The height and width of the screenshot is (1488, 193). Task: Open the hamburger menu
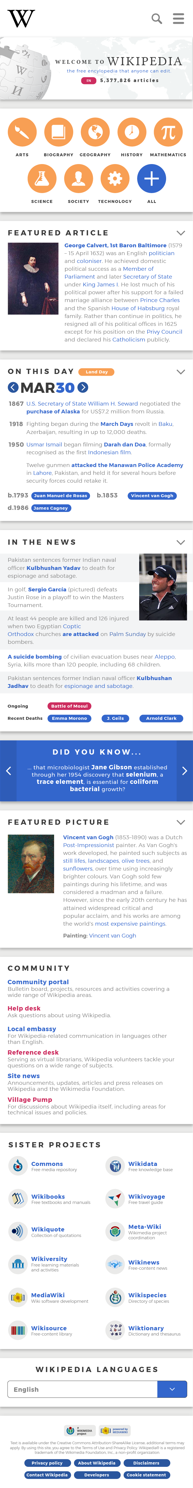tap(179, 19)
